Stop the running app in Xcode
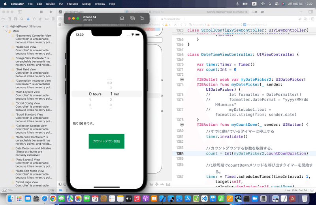 [41, 12]
